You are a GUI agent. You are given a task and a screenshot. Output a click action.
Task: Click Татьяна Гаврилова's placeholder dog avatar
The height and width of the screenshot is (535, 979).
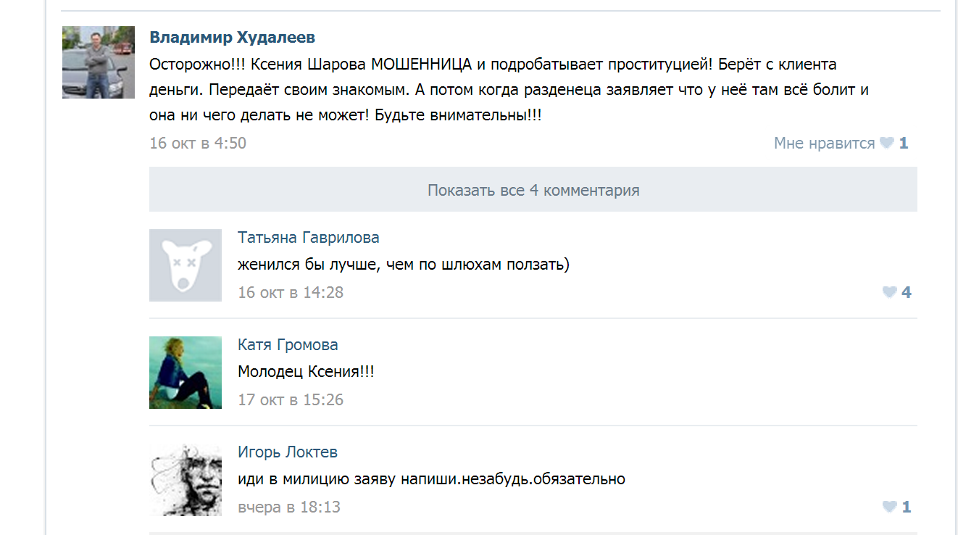click(186, 265)
